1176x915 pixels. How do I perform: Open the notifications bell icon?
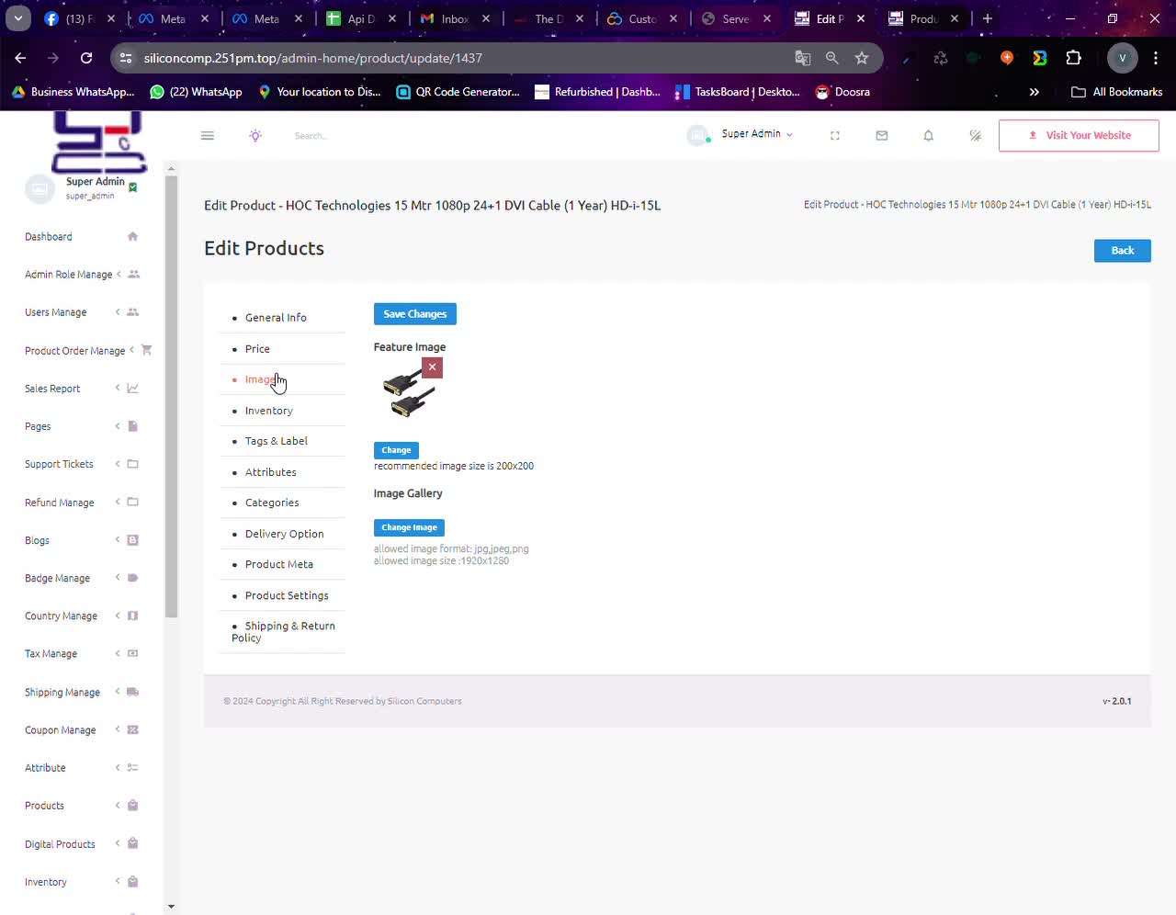tap(928, 136)
